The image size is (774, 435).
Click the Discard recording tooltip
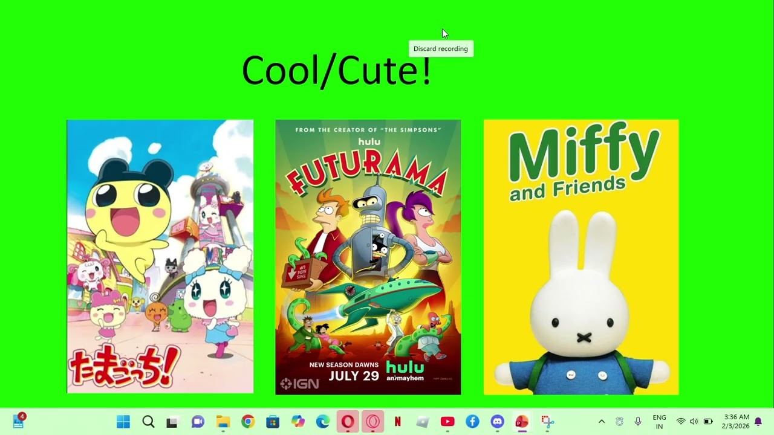[441, 49]
